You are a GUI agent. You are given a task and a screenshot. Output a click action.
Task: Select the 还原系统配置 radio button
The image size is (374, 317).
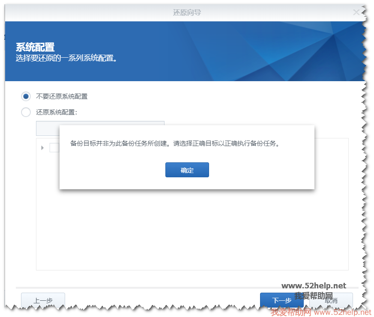(26, 112)
